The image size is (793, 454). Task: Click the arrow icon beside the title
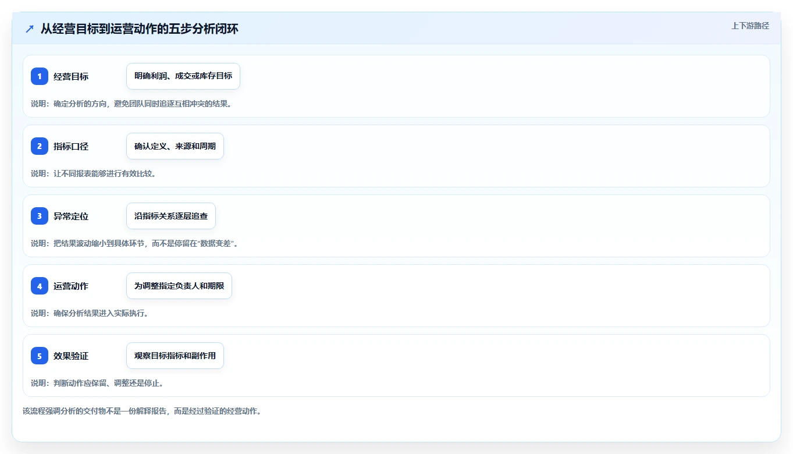pos(30,29)
